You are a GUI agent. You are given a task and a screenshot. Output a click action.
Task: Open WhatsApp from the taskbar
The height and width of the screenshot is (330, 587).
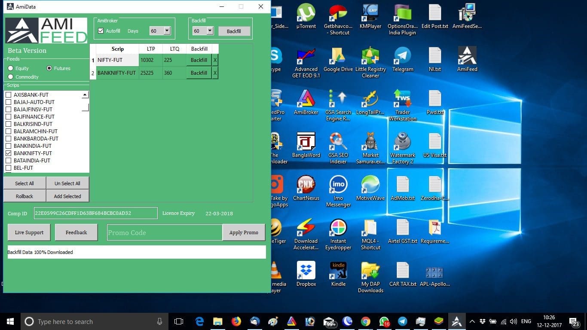point(384,321)
